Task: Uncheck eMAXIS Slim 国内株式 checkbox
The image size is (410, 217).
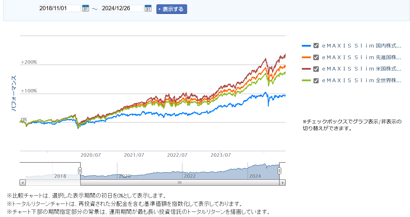Action: [316, 46]
